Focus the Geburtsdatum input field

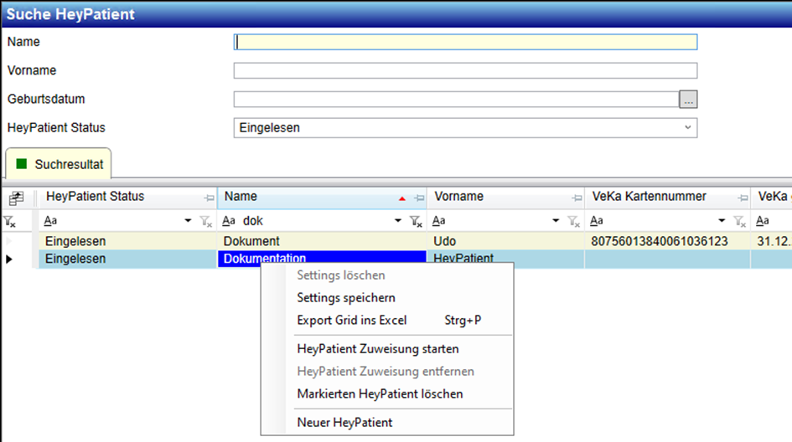point(456,100)
